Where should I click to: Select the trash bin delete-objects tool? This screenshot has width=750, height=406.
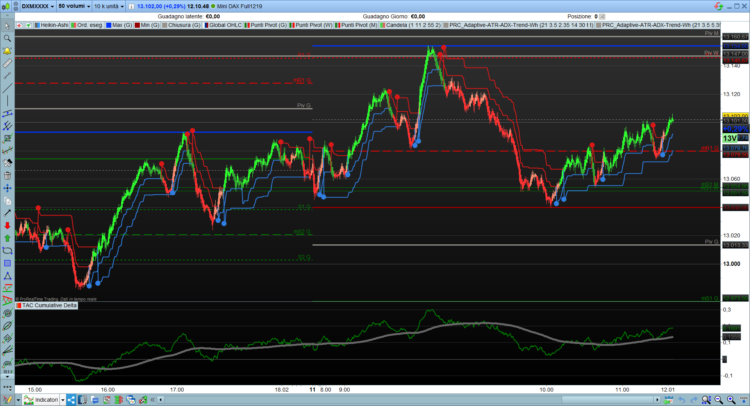7,176
